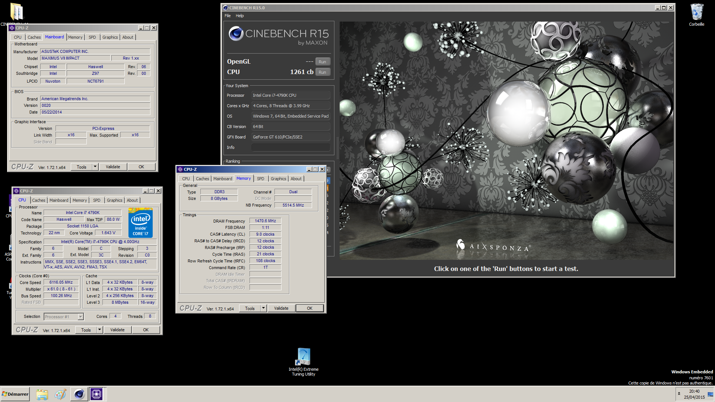Click the Windows Explorer taskbar icon

pos(42,394)
